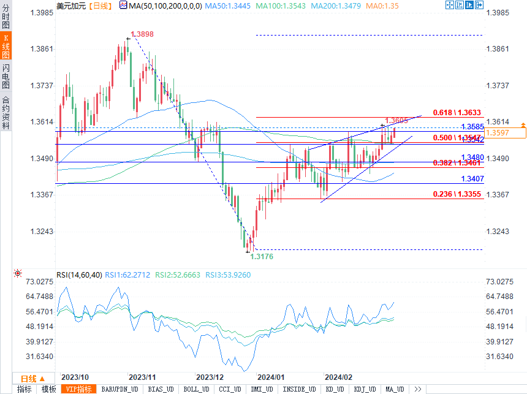Viewport: 527px width, 394px height.
Task: Select the VIP指标 tab
Action: (78, 389)
